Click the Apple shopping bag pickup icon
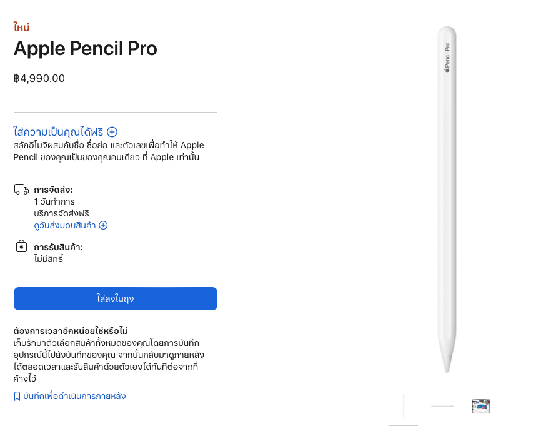546x436 pixels. pyautogui.click(x=21, y=246)
